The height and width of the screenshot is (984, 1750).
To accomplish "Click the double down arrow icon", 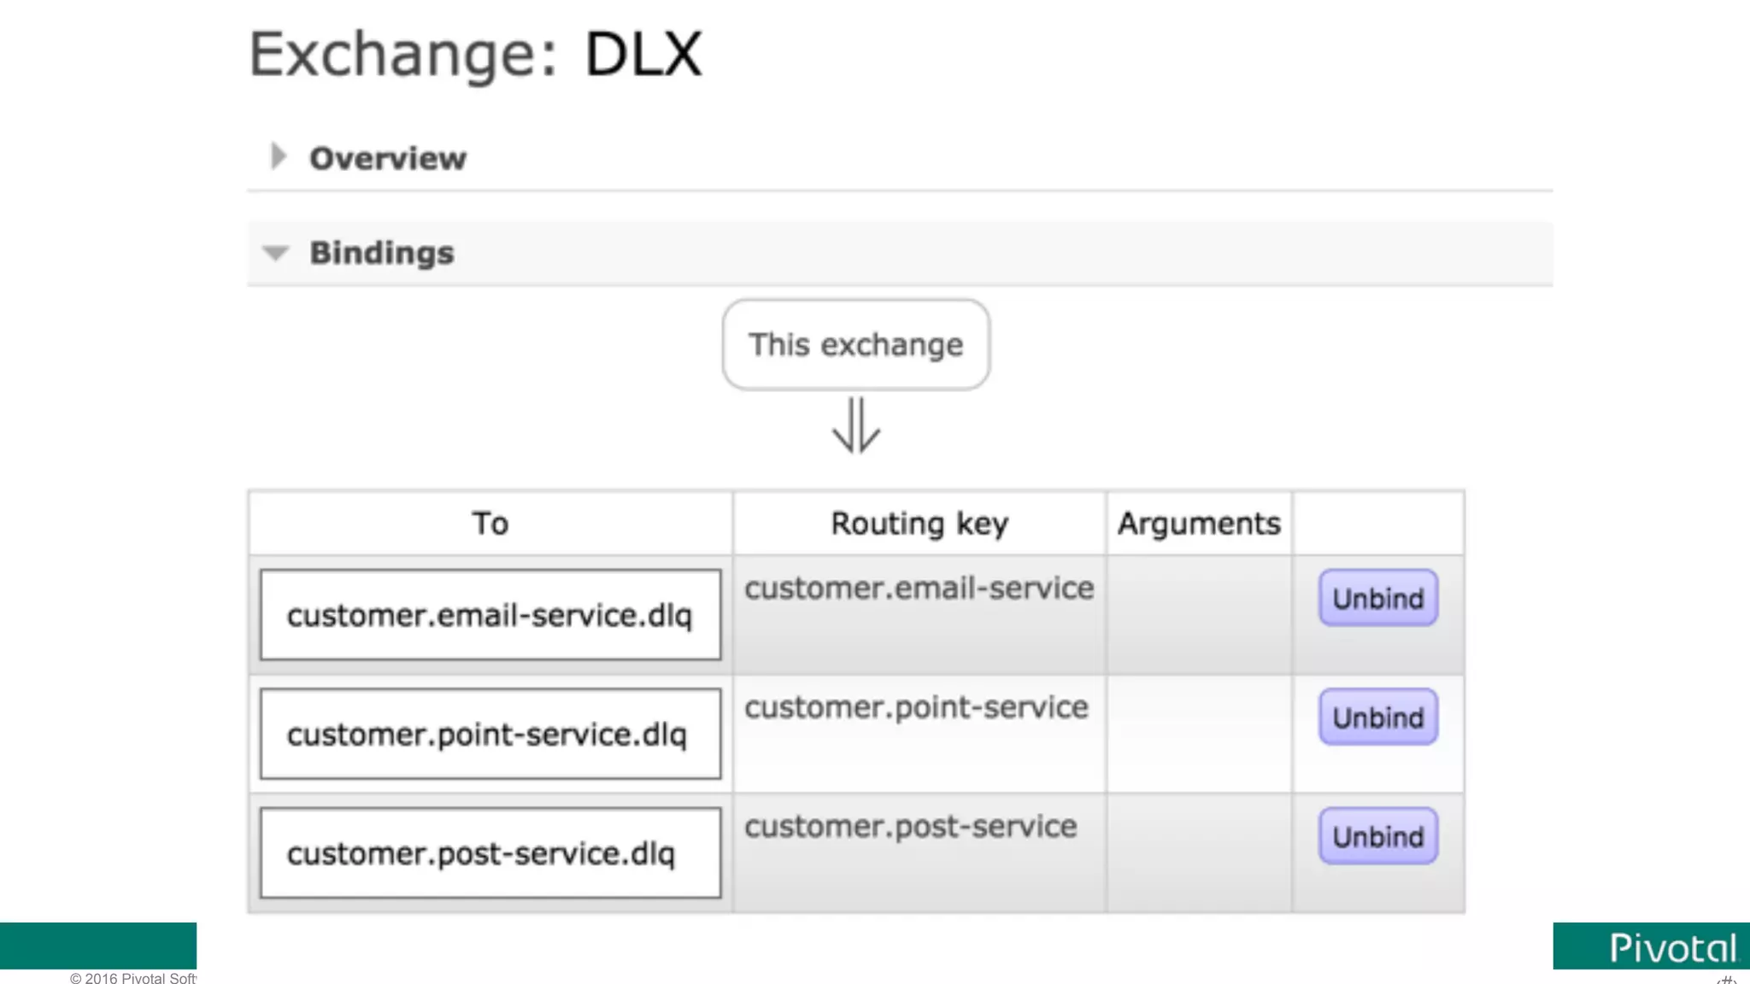I will (x=855, y=425).
